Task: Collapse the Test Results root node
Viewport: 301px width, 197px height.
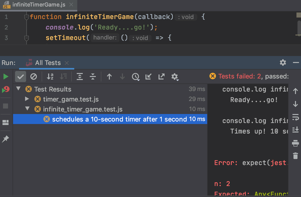Action: click(x=18, y=89)
